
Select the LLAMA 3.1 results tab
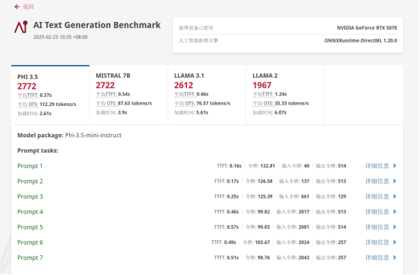pyautogui.click(x=207, y=95)
